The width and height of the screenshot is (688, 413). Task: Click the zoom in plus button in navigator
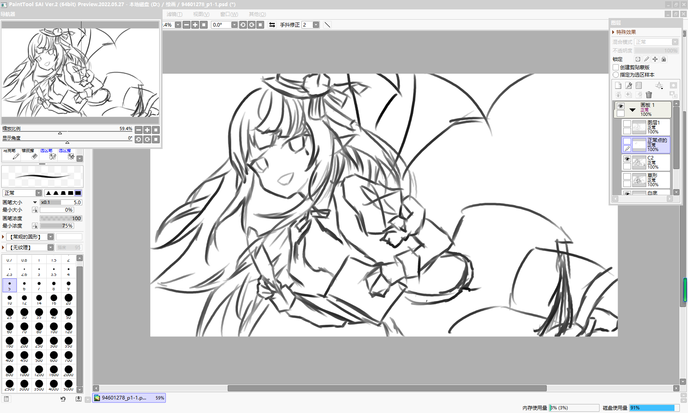point(147,130)
